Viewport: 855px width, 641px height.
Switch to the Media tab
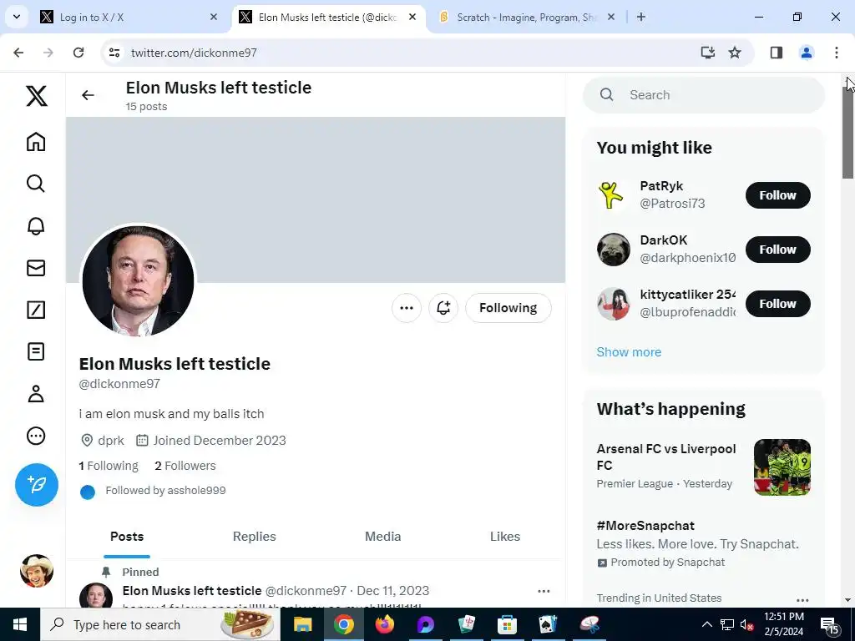(382, 537)
